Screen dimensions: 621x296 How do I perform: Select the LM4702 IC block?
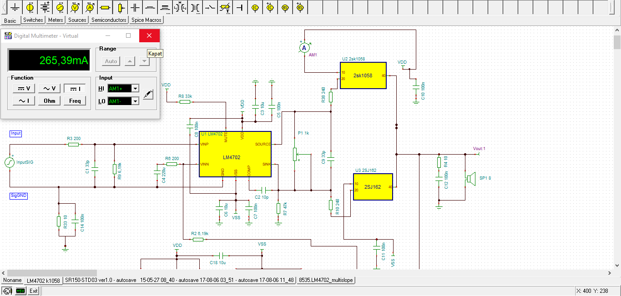pos(235,154)
